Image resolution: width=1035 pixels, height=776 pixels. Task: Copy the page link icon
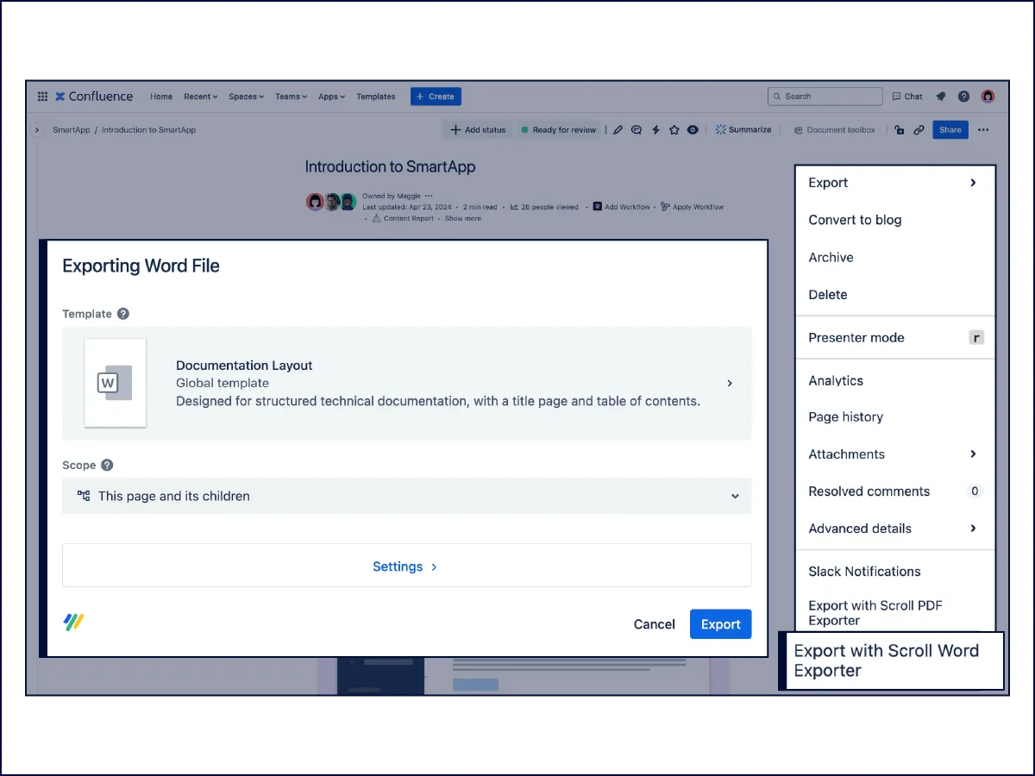click(x=919, y=130)
